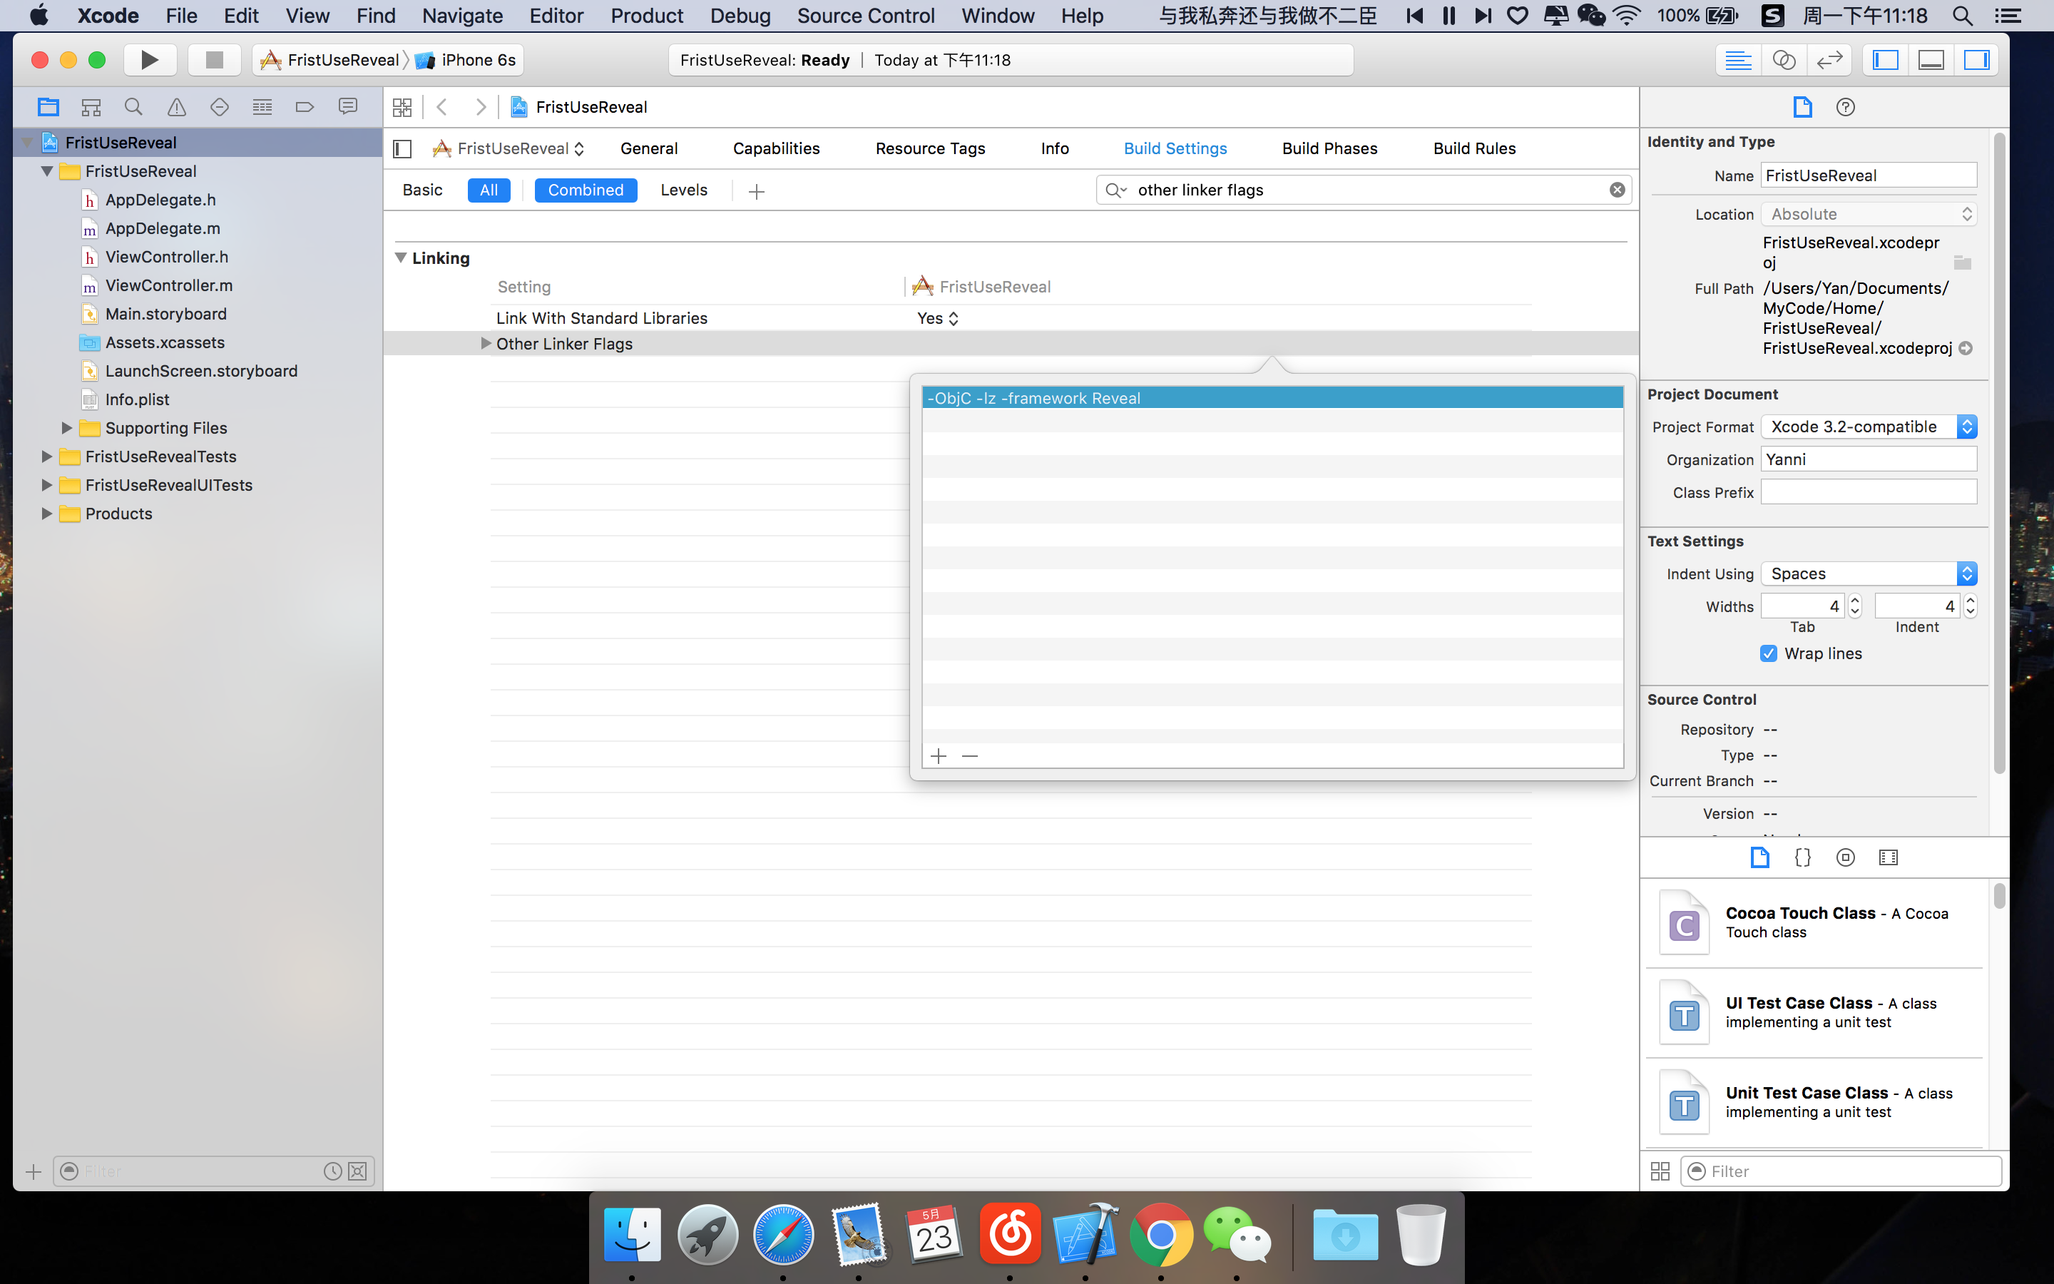Expand Other Linker Flags row
This screenshot has height=1284, width=2054.
(486, 343)
